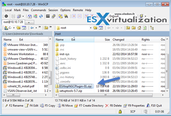Viewport: 171px width, 116px height.
Task: Click F5 Copy button
Action: pyautogui.click(x=48, y=106)
